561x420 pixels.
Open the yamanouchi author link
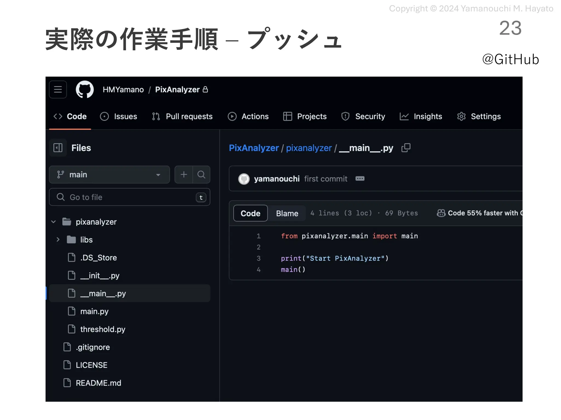pyautogui.click(x=277, y=179)
